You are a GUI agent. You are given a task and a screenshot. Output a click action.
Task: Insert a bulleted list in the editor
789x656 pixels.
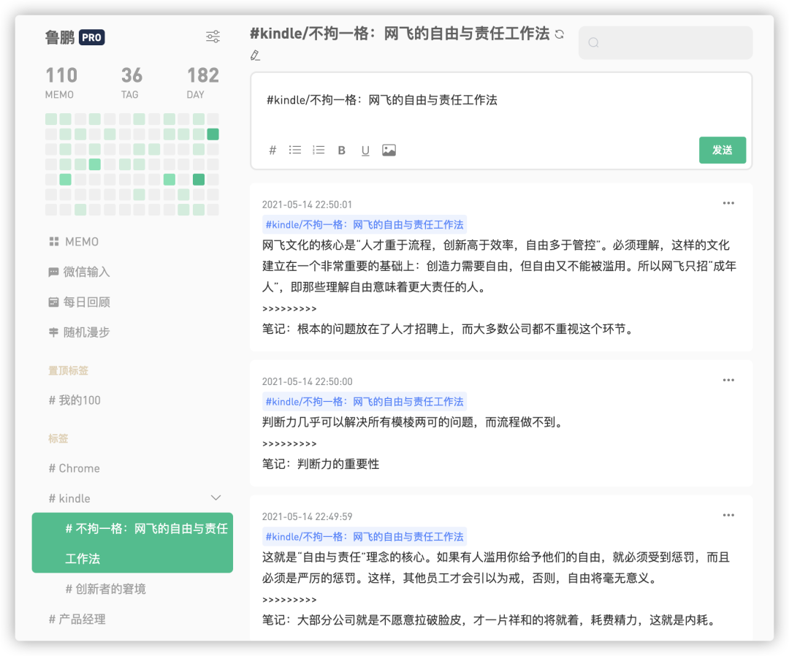coord(295,150)
